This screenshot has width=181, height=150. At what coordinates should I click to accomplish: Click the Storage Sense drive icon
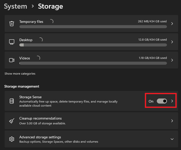click(11, 101)
